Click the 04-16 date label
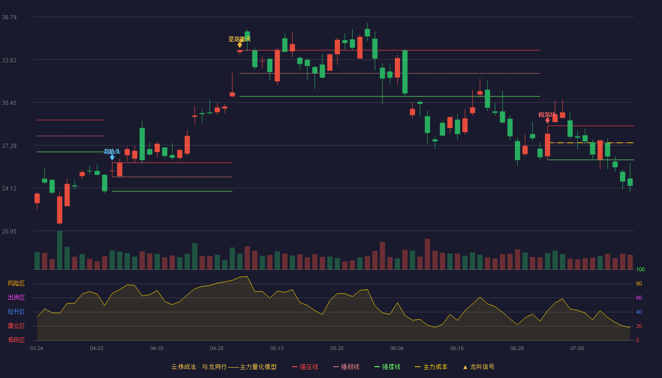Screen dimensions: 662x378 157,348
